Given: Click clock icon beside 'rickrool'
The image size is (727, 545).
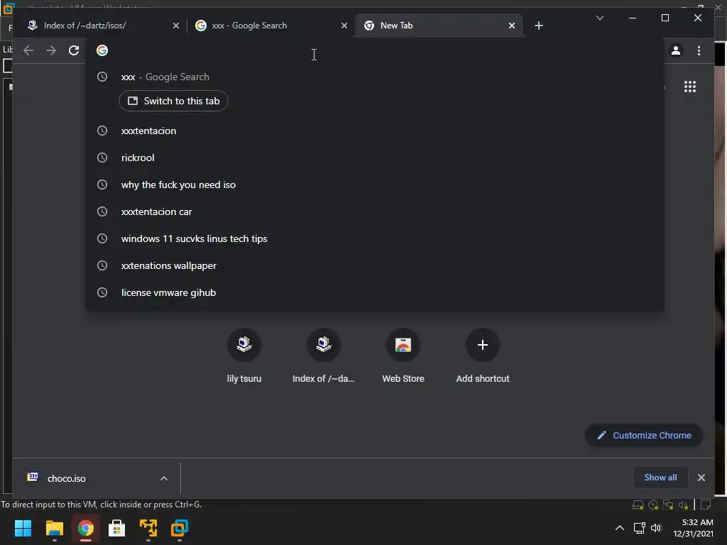Looking at the screenshot, I should tap(102, 158).
